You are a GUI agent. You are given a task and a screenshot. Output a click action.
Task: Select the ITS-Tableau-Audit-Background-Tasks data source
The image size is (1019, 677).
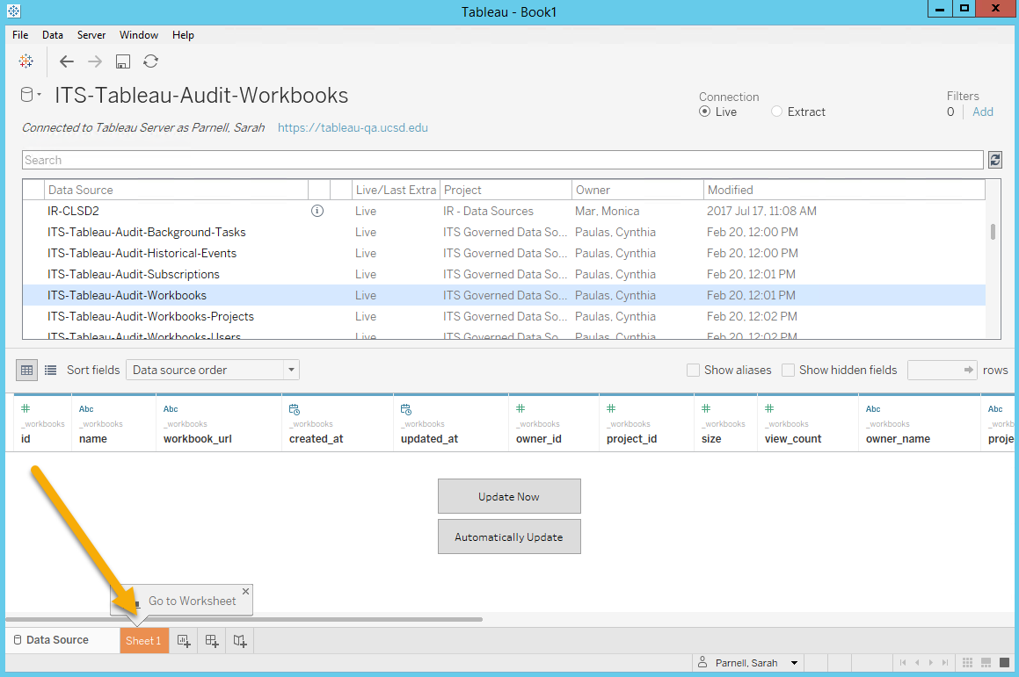click(x=505, y=233)
